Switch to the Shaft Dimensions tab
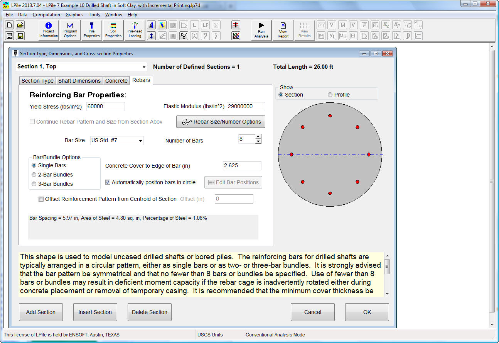Image resolution: width=499 pixels, height=343 pixels. pyautogui.click(x=79, y=81)
